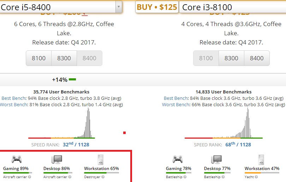This screenshot has width=286, height=182.
Task: Click the Desktop 86% progress bar
Action: coord(58,173)
